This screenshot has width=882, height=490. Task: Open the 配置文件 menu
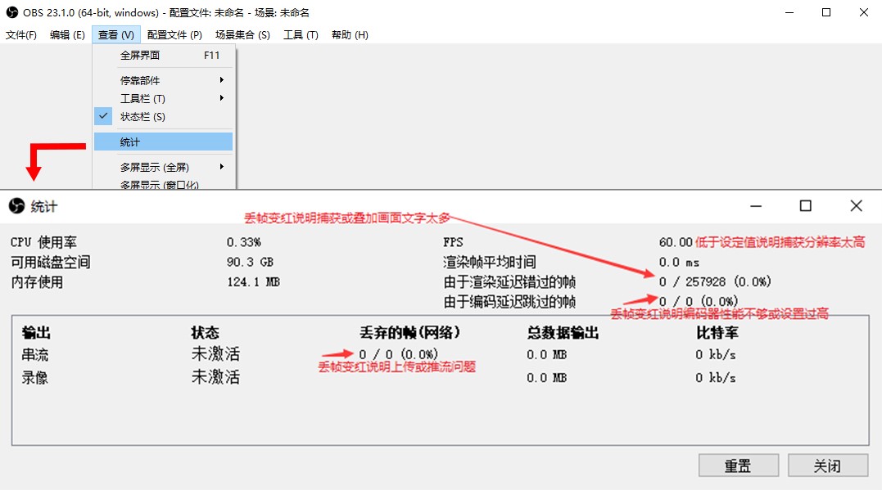point(174,34)
